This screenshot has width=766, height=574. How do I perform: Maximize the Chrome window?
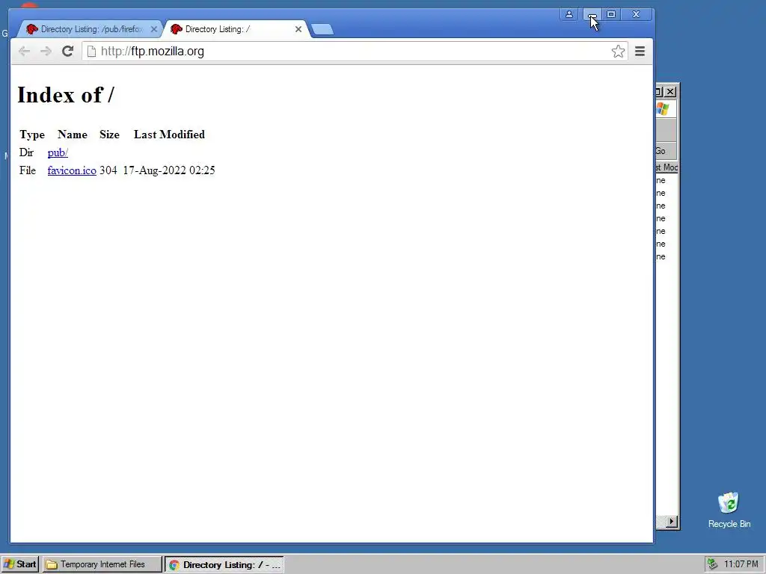pyautogui.click(x=611, y=14)
